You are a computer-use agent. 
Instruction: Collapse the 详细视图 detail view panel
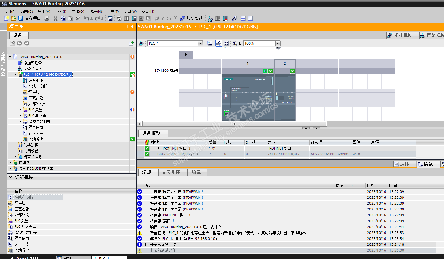(x=11, y=177)
